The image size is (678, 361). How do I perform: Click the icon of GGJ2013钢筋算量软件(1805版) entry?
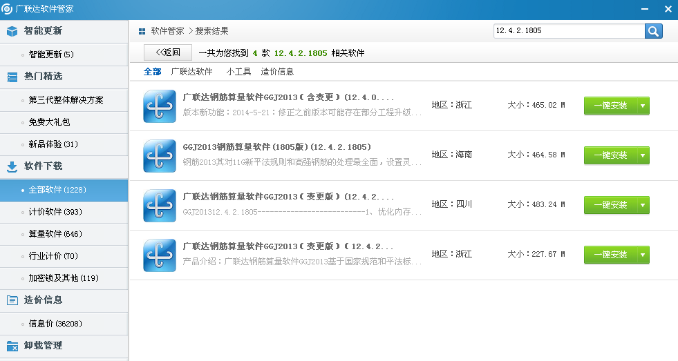160,156
